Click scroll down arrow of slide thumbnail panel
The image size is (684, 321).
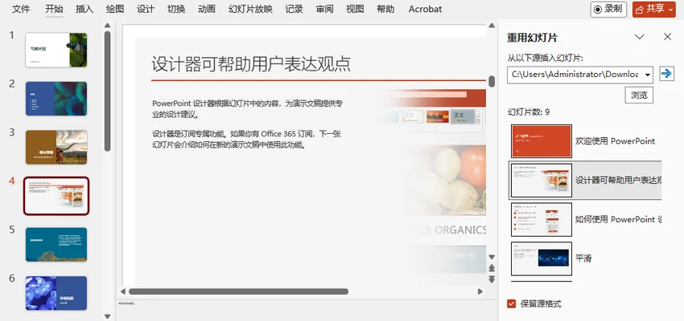(107, 316)
